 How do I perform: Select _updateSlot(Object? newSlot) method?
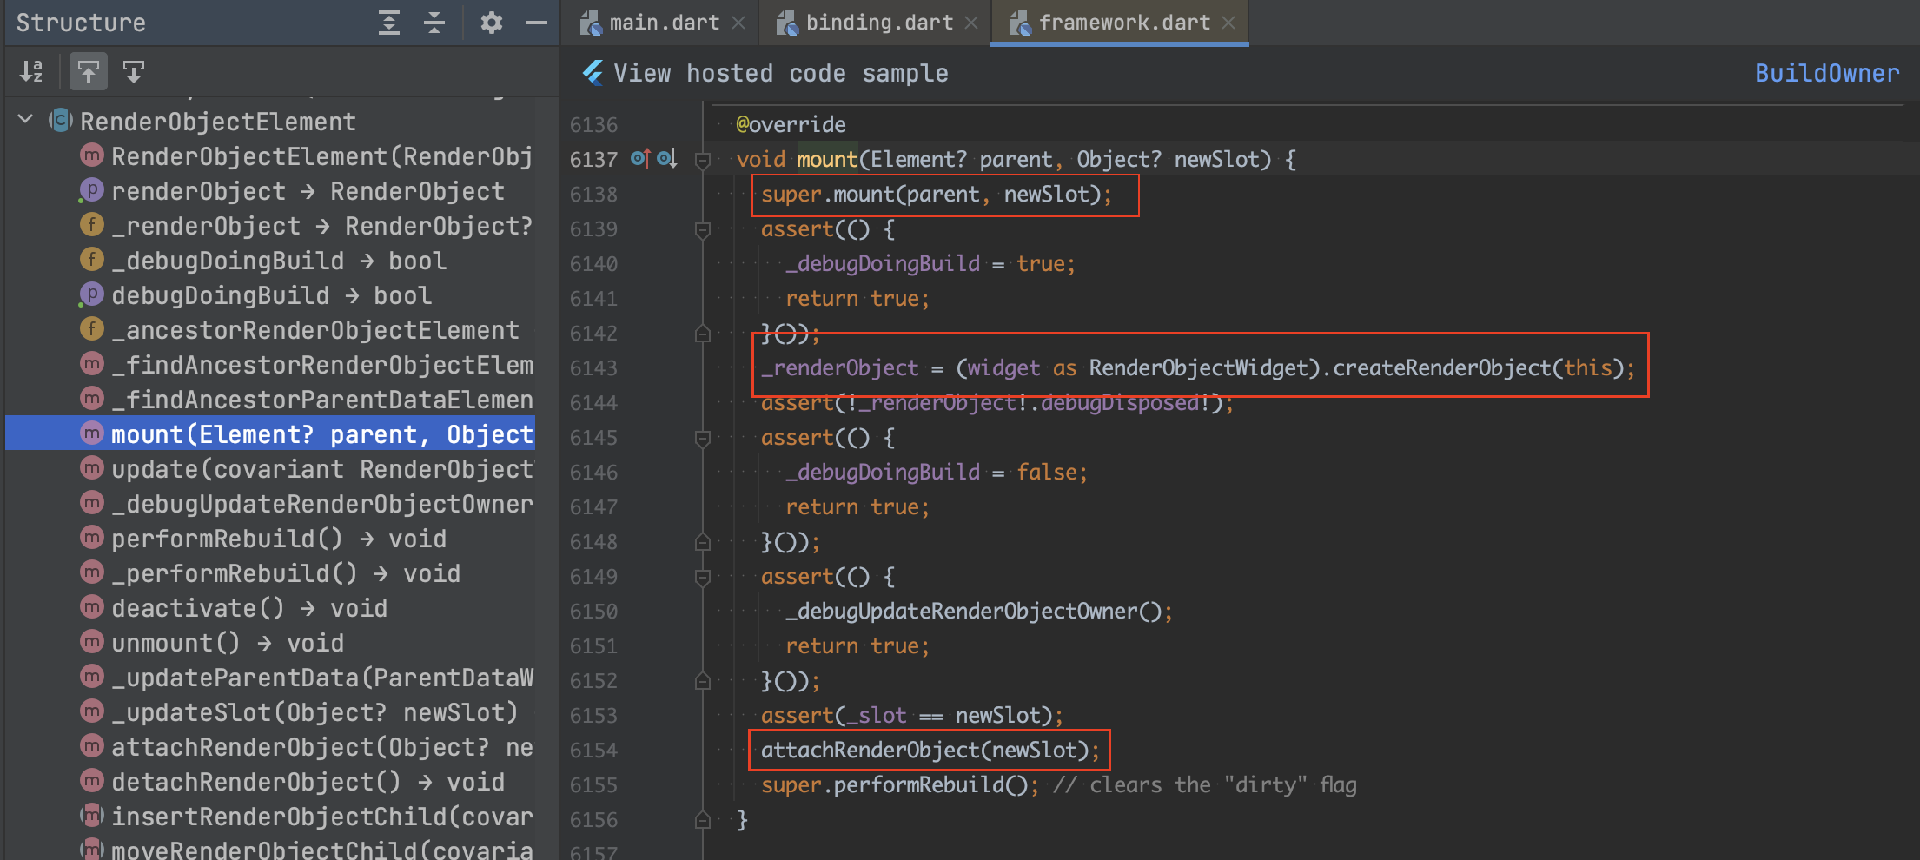300,712
